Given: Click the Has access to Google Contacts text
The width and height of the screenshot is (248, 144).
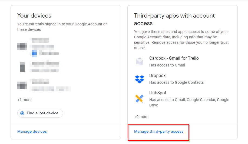Looking at the screenshot, I should coord(176,82).
